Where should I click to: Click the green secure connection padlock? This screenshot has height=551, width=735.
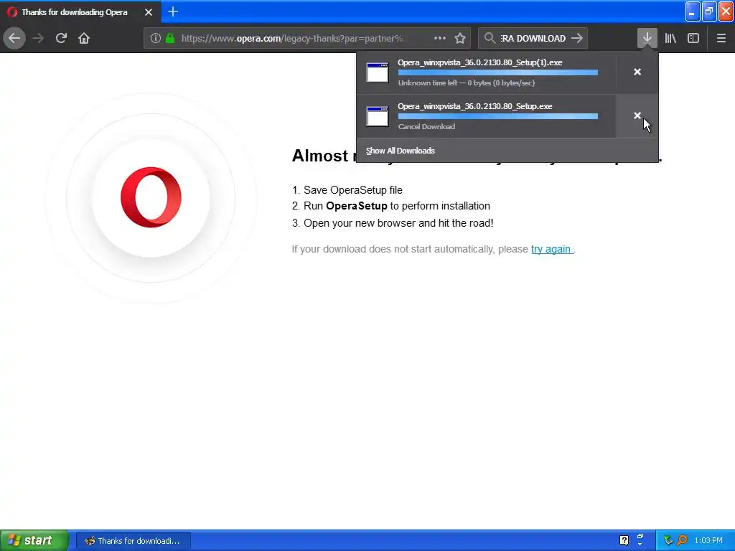[x=171, y=39]
